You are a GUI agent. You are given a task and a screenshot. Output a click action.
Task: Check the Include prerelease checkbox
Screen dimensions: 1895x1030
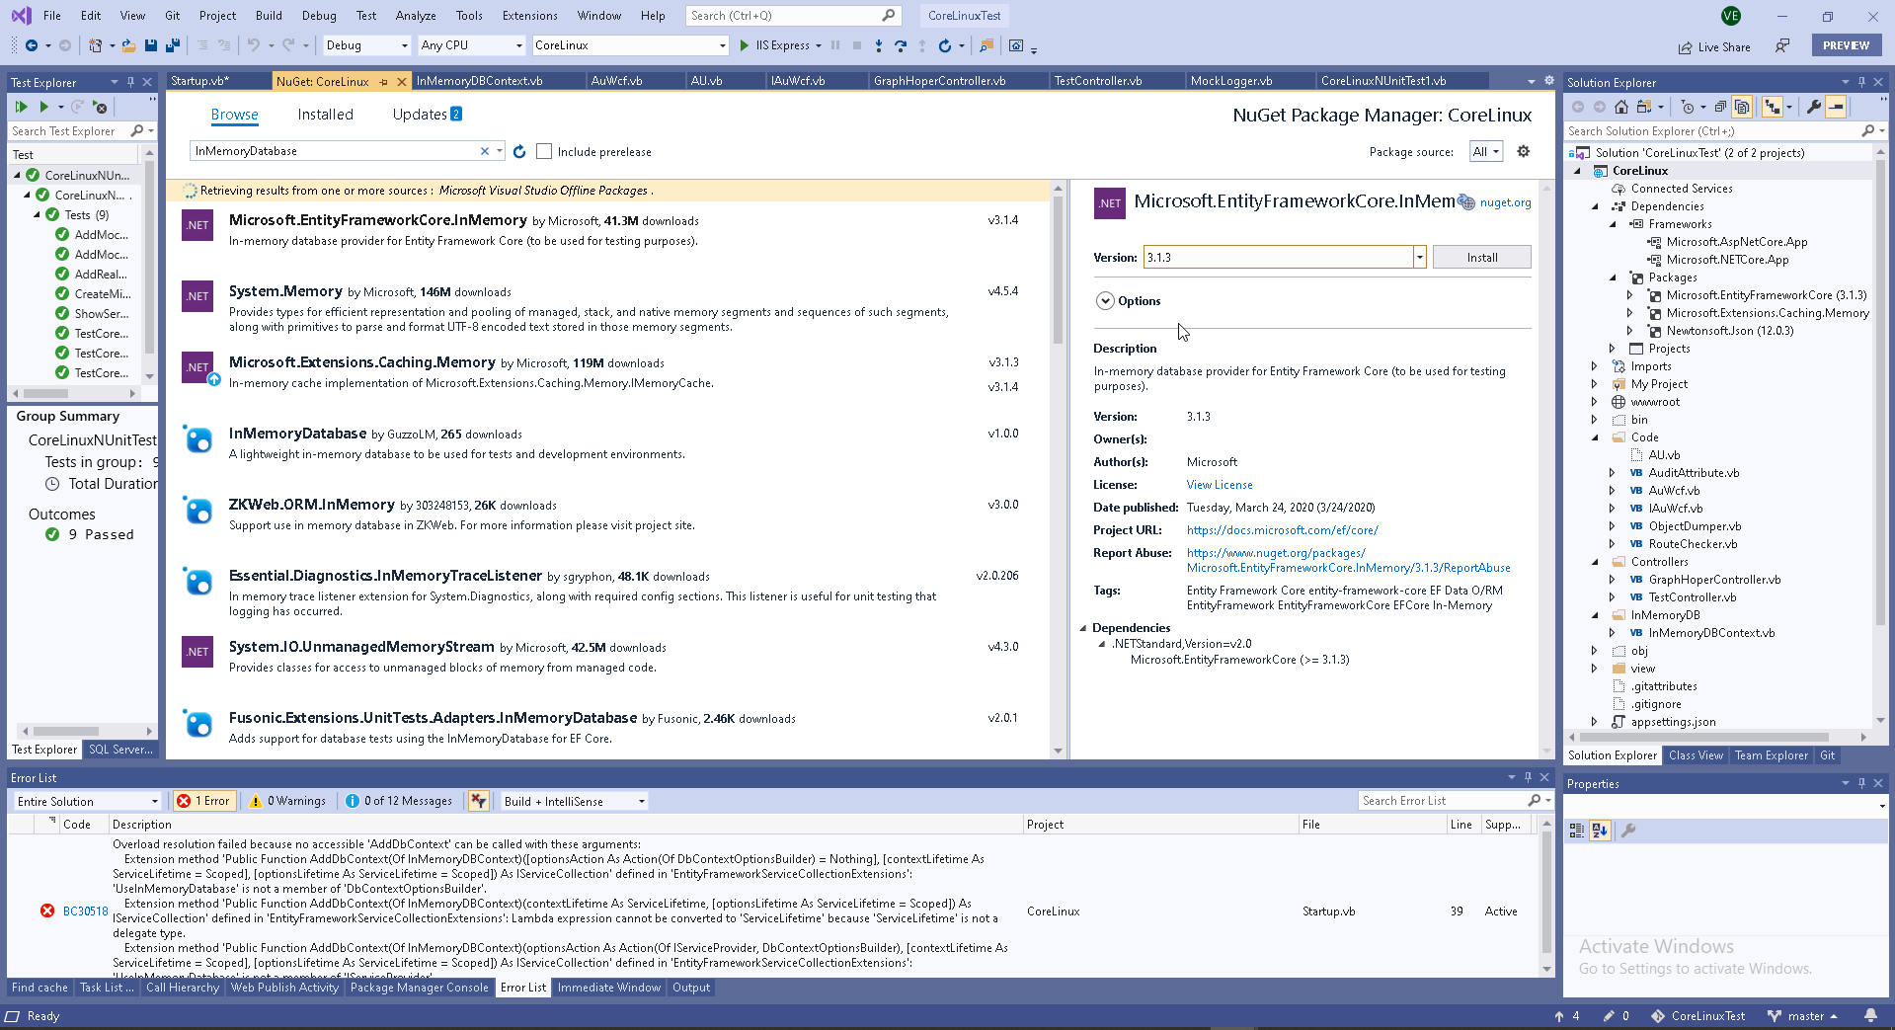(544, 151)
